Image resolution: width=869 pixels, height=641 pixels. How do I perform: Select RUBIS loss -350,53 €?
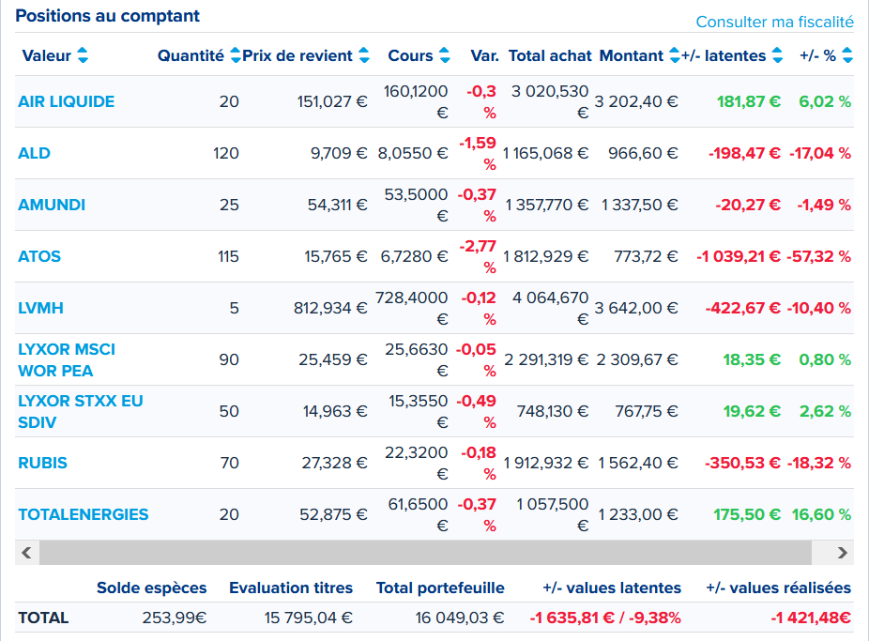pos(743,463)
